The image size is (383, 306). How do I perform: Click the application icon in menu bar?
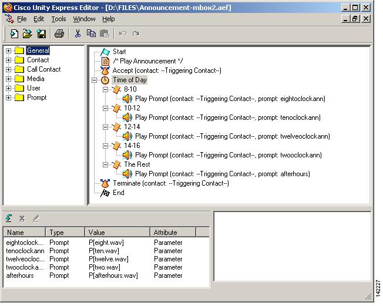[9, 19]
